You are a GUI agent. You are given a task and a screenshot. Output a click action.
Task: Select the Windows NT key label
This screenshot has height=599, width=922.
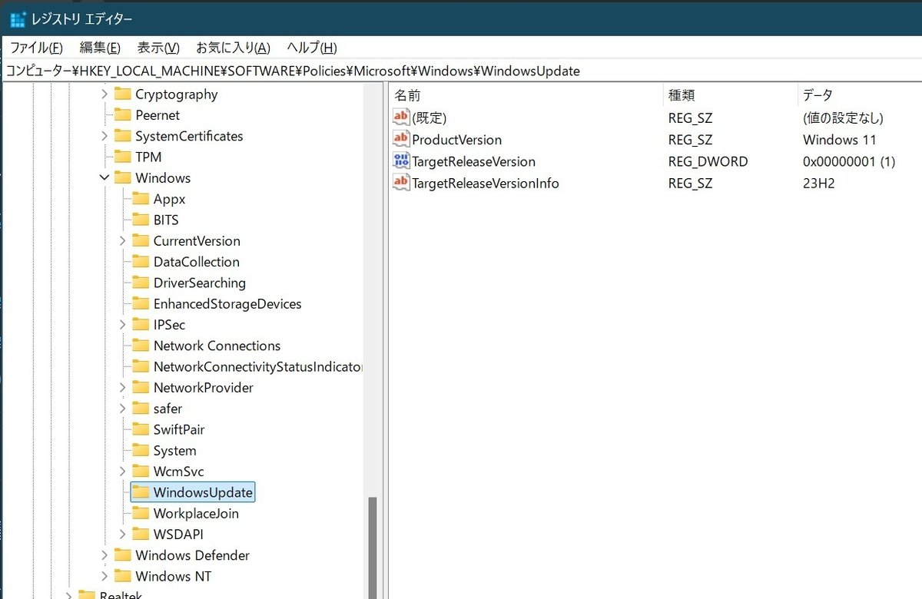click(173, 576)
